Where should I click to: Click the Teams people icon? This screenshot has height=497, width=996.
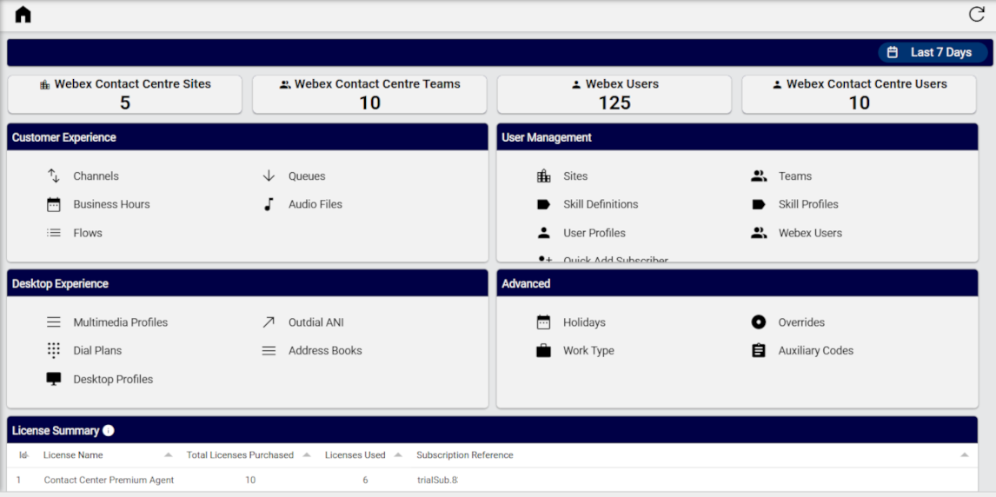759,176
